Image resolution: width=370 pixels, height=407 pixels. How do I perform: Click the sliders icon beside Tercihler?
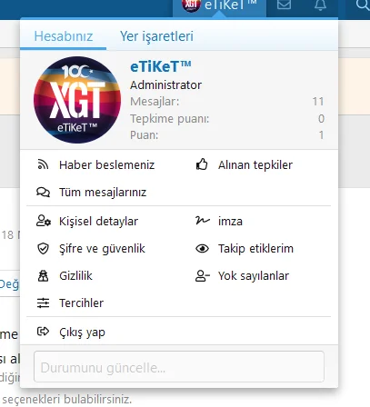coord(43,303)
